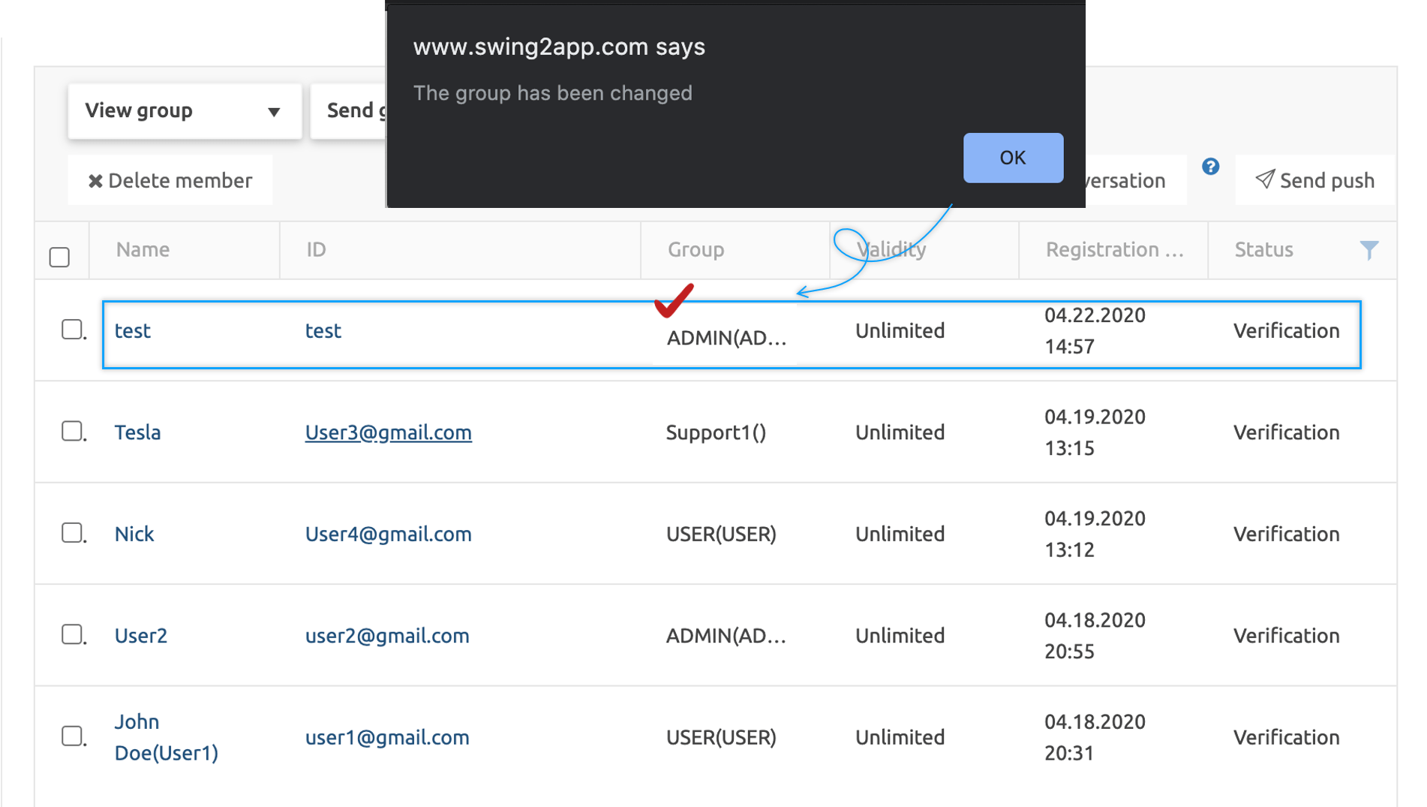
Task: Click the ADMIN group cell for User2
Action: tap(726, 636)
